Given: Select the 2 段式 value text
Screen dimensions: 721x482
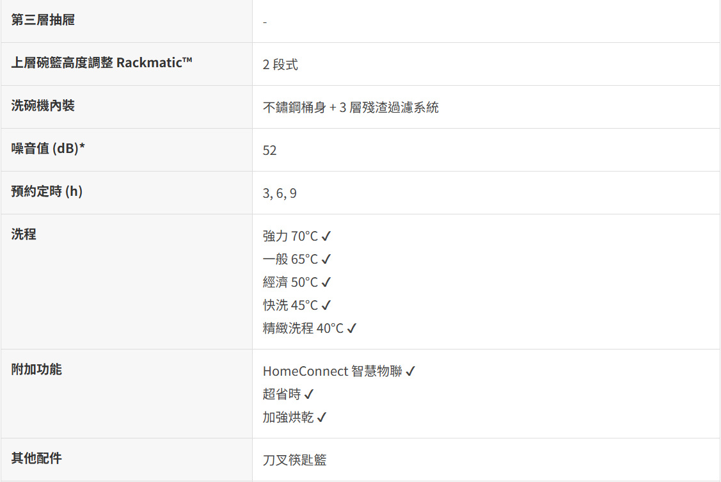Looking at the screenshot, I should click(280, 65).
